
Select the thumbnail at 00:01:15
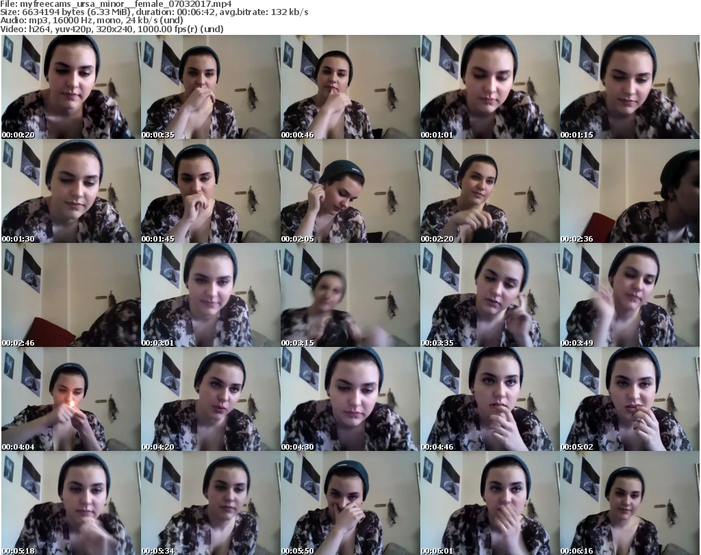coord(630,87)
